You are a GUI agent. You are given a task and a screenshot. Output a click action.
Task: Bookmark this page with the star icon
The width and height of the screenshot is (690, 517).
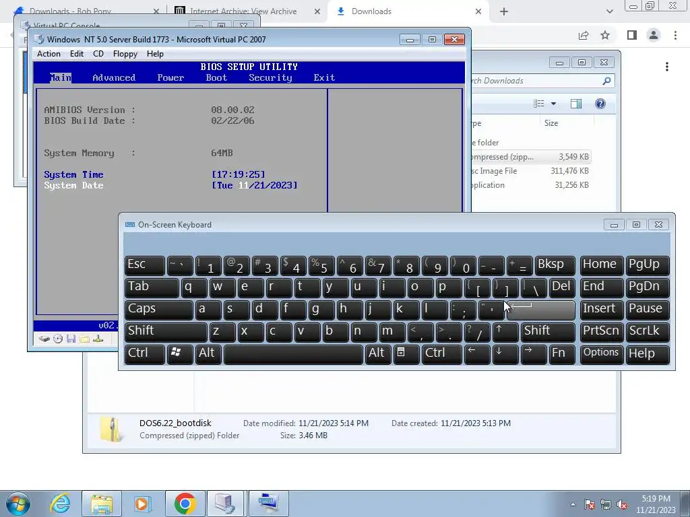pos(605,35)
